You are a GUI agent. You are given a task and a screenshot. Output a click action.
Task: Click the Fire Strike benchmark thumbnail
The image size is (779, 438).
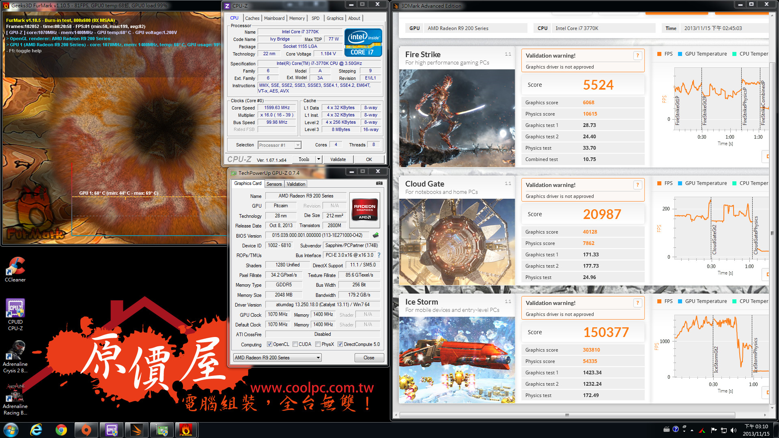457,118
